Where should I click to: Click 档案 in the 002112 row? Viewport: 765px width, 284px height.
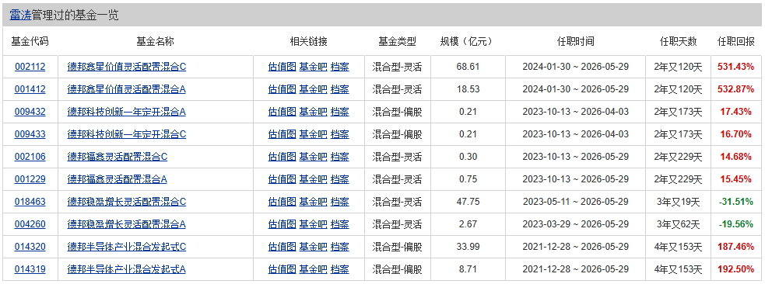point(339,67)
